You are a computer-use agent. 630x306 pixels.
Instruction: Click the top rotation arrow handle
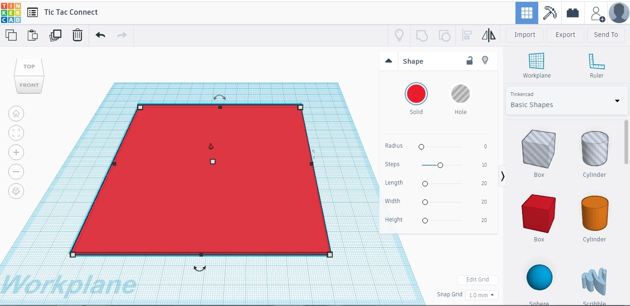(219, 97)
